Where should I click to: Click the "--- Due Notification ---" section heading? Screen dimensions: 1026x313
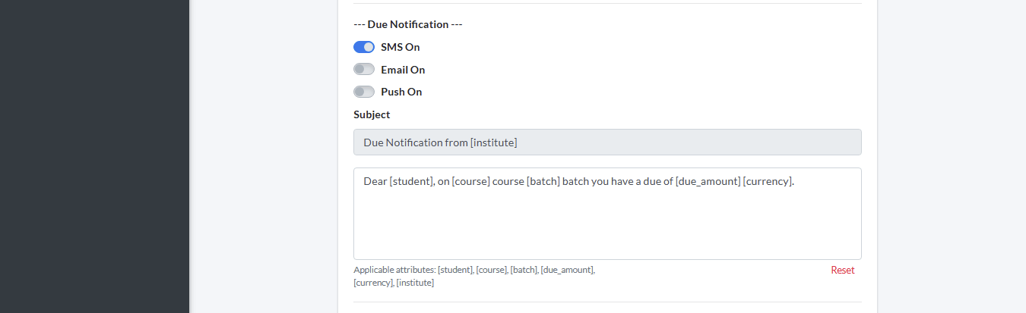407,24
